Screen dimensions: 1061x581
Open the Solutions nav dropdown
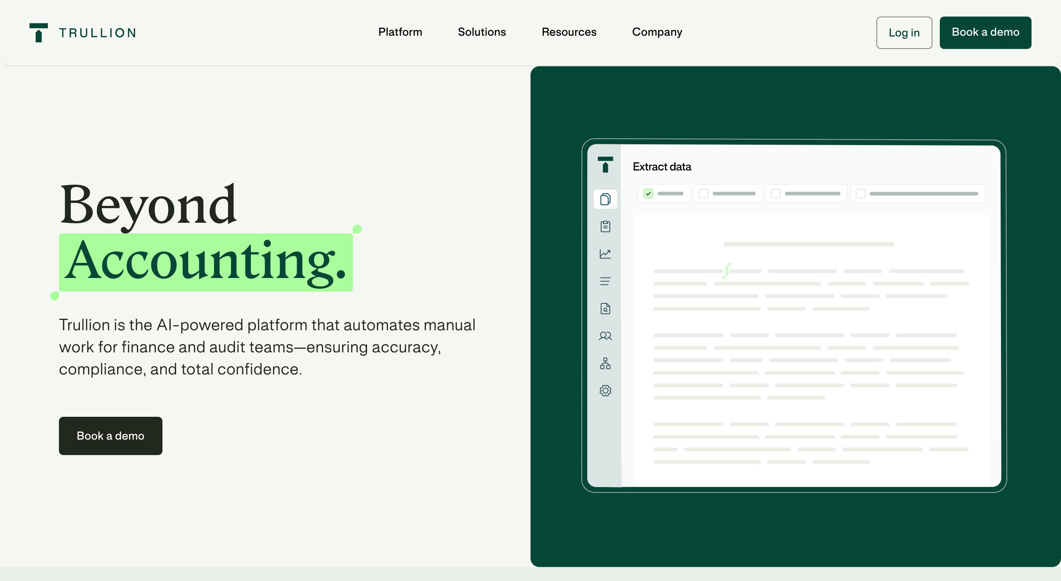point(482,32)
